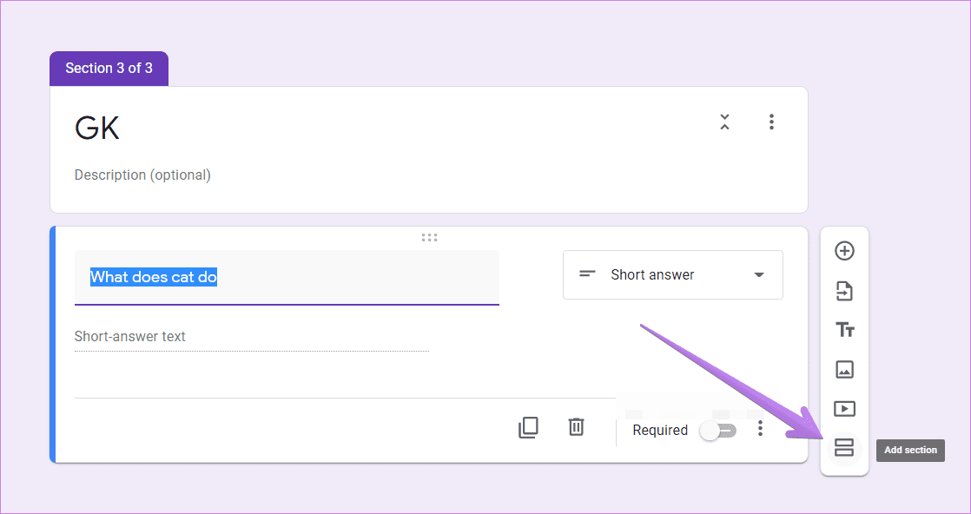The image size is (971, 514).
Task: Add a video from side toolbar
Action: (x=844, y=409)
